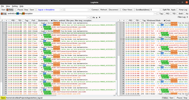
Task: Toggle Pause in the top toolbar
Action: click(19, 10)
